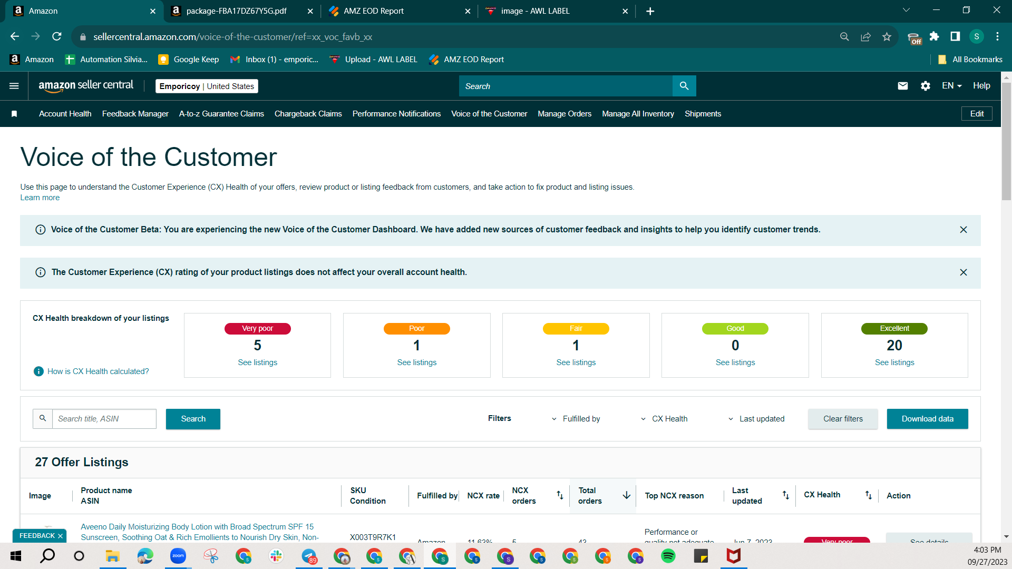This screenshot has height=569, width=1012.
Task: Open the Chrome profile avatar S
Action: pos(977,36)
